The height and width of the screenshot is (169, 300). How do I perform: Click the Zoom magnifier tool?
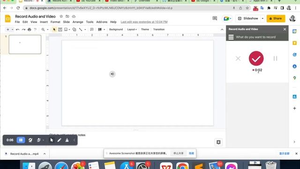[x=43, y=30]
